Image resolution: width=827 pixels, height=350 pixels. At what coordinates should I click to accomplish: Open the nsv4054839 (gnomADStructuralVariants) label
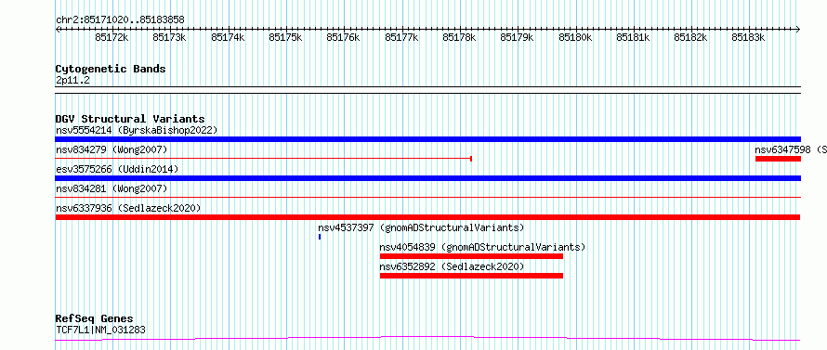482,247
